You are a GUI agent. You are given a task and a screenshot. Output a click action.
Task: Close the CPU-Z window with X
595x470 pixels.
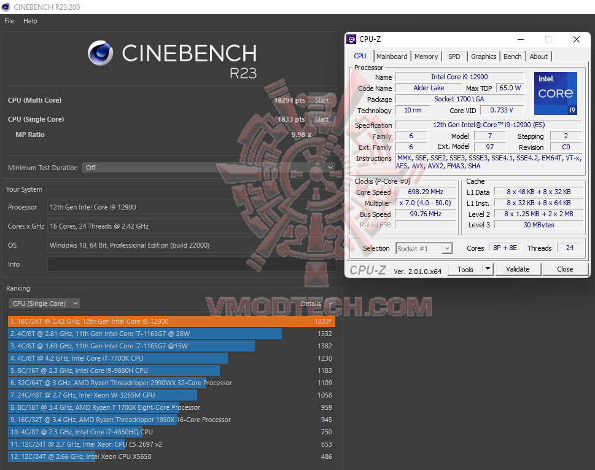[577, 39]
